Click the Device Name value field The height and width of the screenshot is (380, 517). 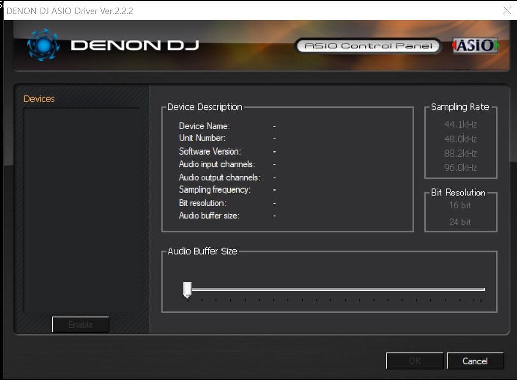click(274, 126)
